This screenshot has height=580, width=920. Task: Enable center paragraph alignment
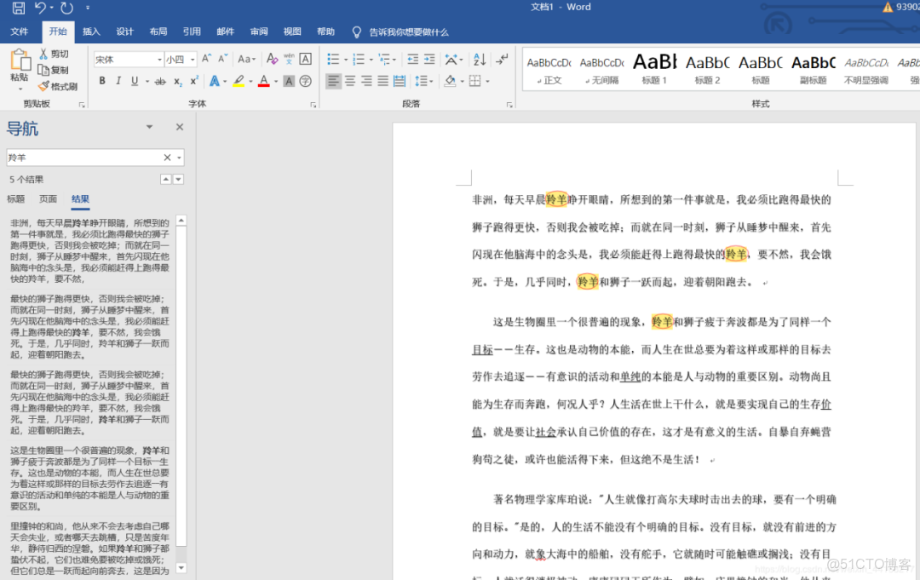coord(349,81)
